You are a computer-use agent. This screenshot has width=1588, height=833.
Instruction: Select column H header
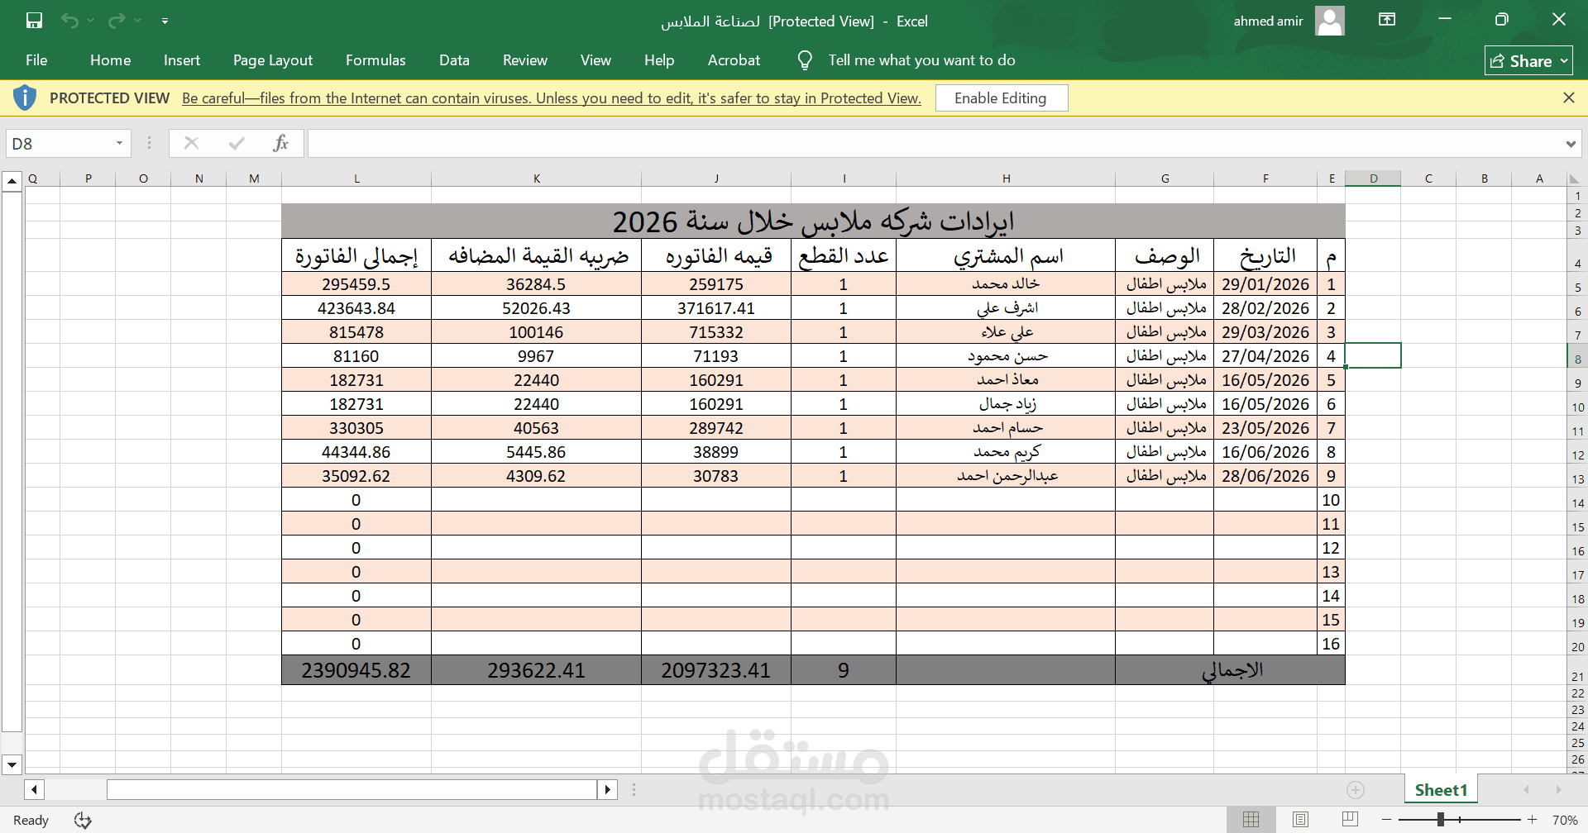click(x=1006, y=178)
